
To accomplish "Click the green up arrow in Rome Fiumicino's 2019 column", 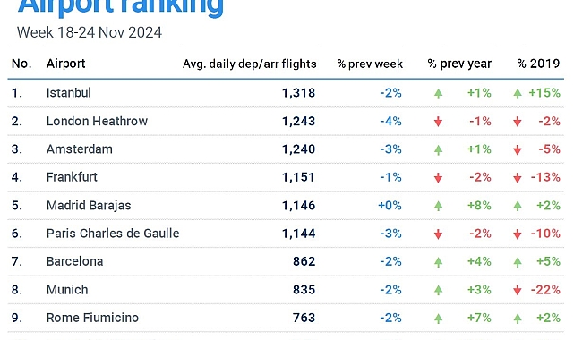I will pyautogui.click(x=518, y=319).
